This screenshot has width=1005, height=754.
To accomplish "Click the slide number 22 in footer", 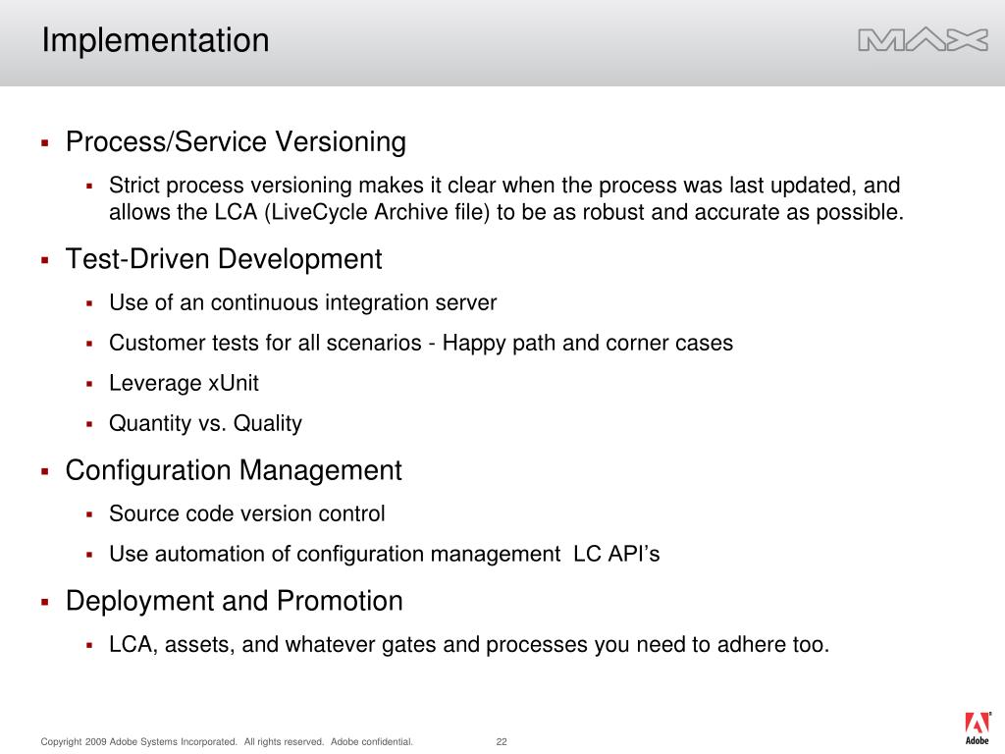I will [502, 742].
